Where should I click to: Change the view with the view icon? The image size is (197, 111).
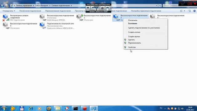[181, 11]
